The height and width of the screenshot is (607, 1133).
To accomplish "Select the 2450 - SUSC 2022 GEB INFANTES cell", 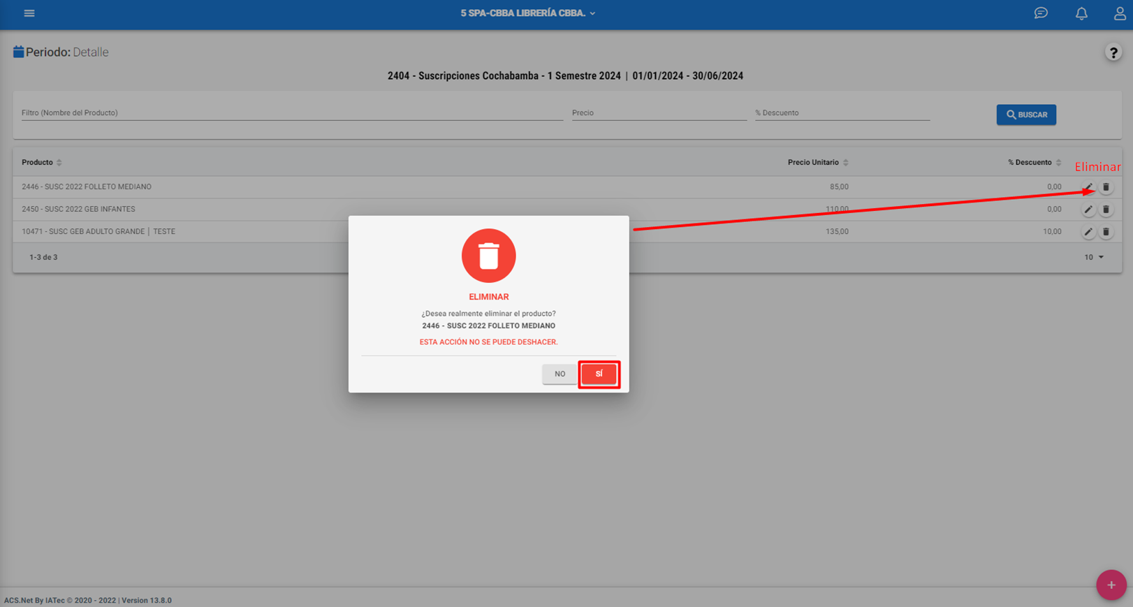I will [x=78, y=210].
